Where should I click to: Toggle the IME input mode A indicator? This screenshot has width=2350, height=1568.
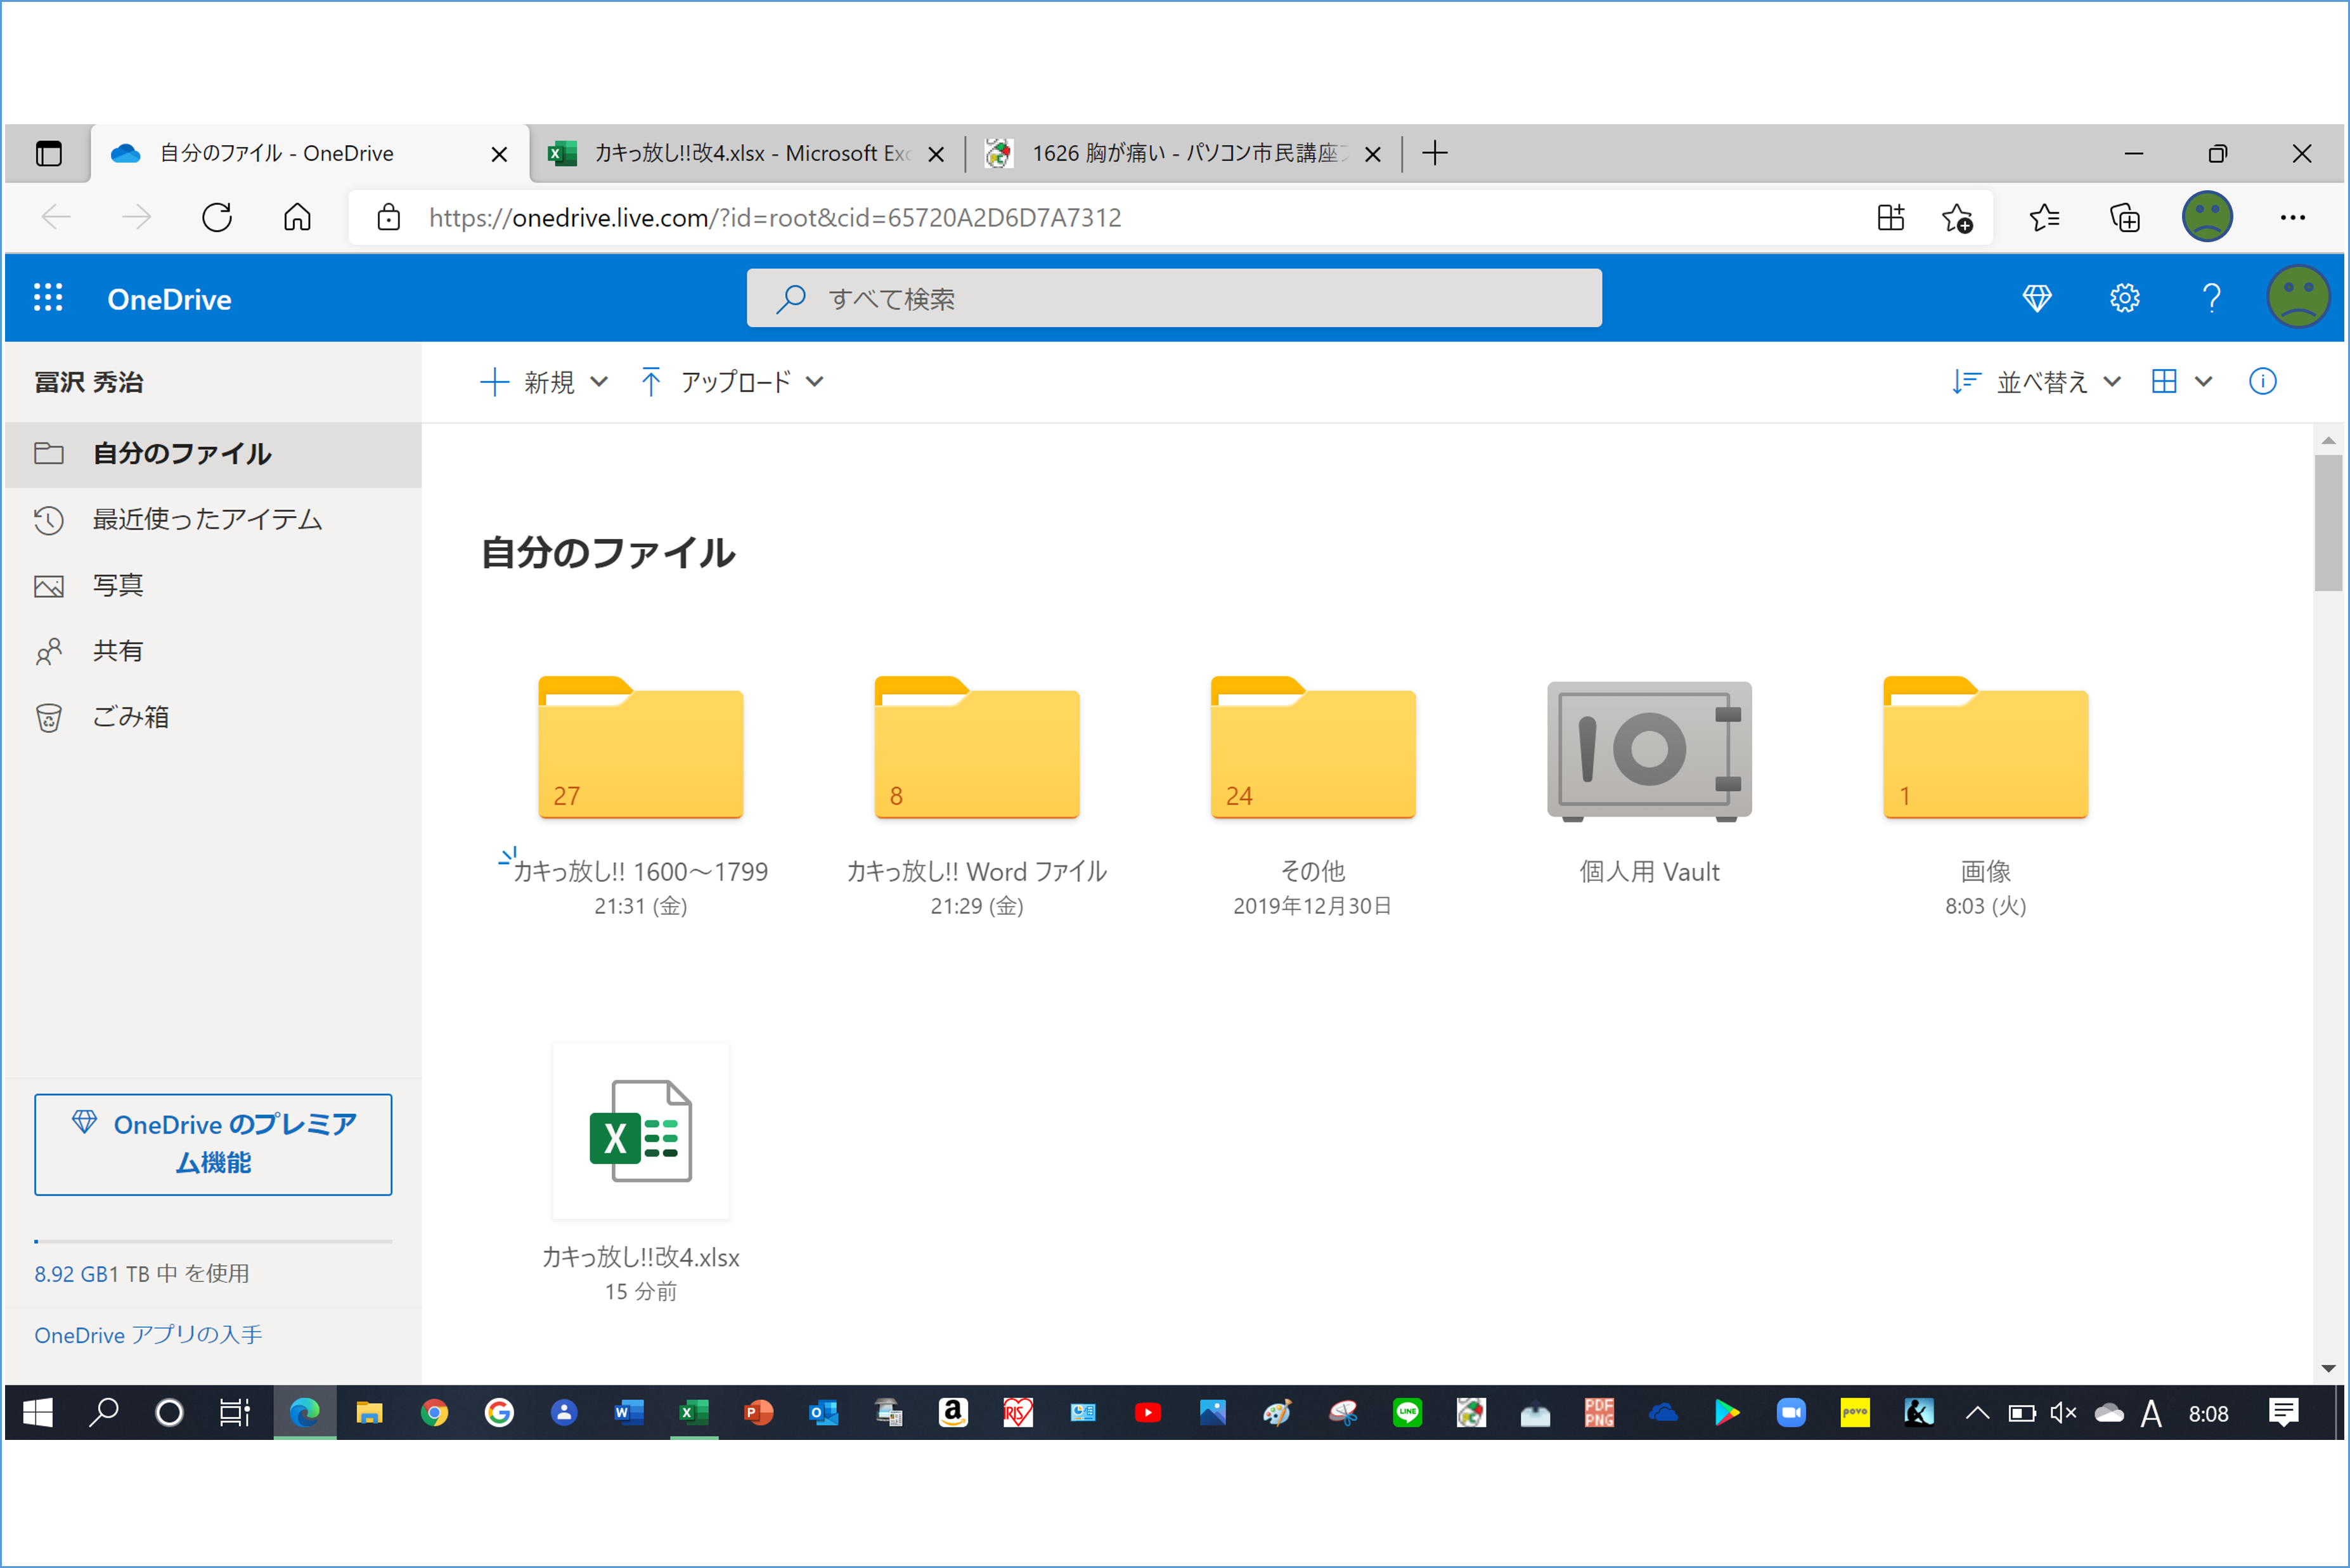2151,1413
